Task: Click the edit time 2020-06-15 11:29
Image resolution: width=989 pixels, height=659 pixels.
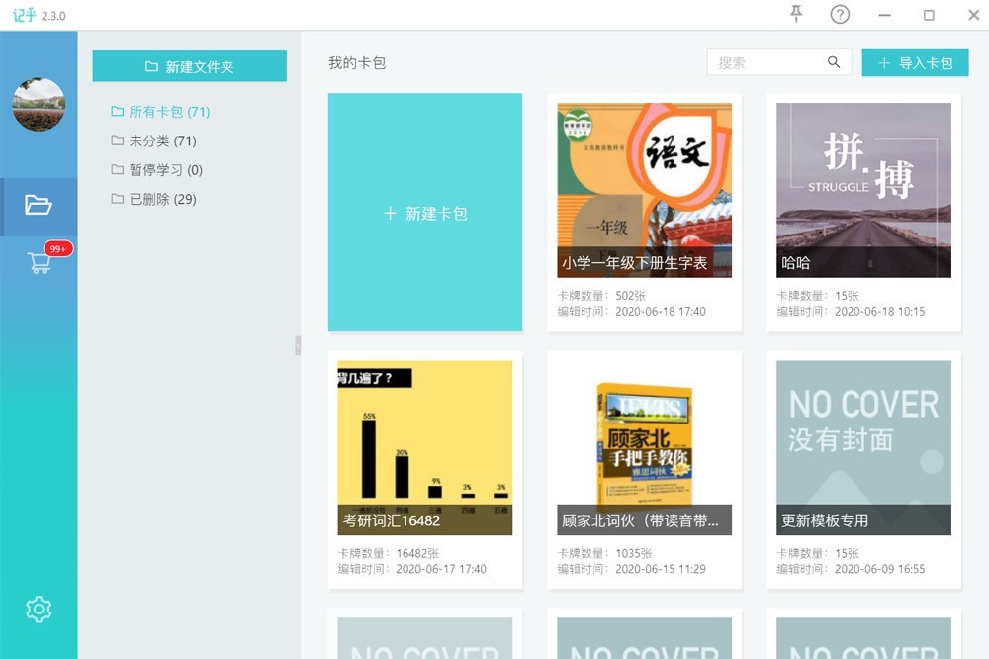Action: [661, 569]
